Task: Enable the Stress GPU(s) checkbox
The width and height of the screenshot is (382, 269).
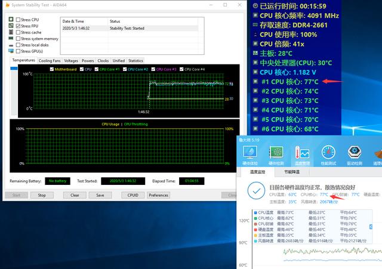Action: 18,51
